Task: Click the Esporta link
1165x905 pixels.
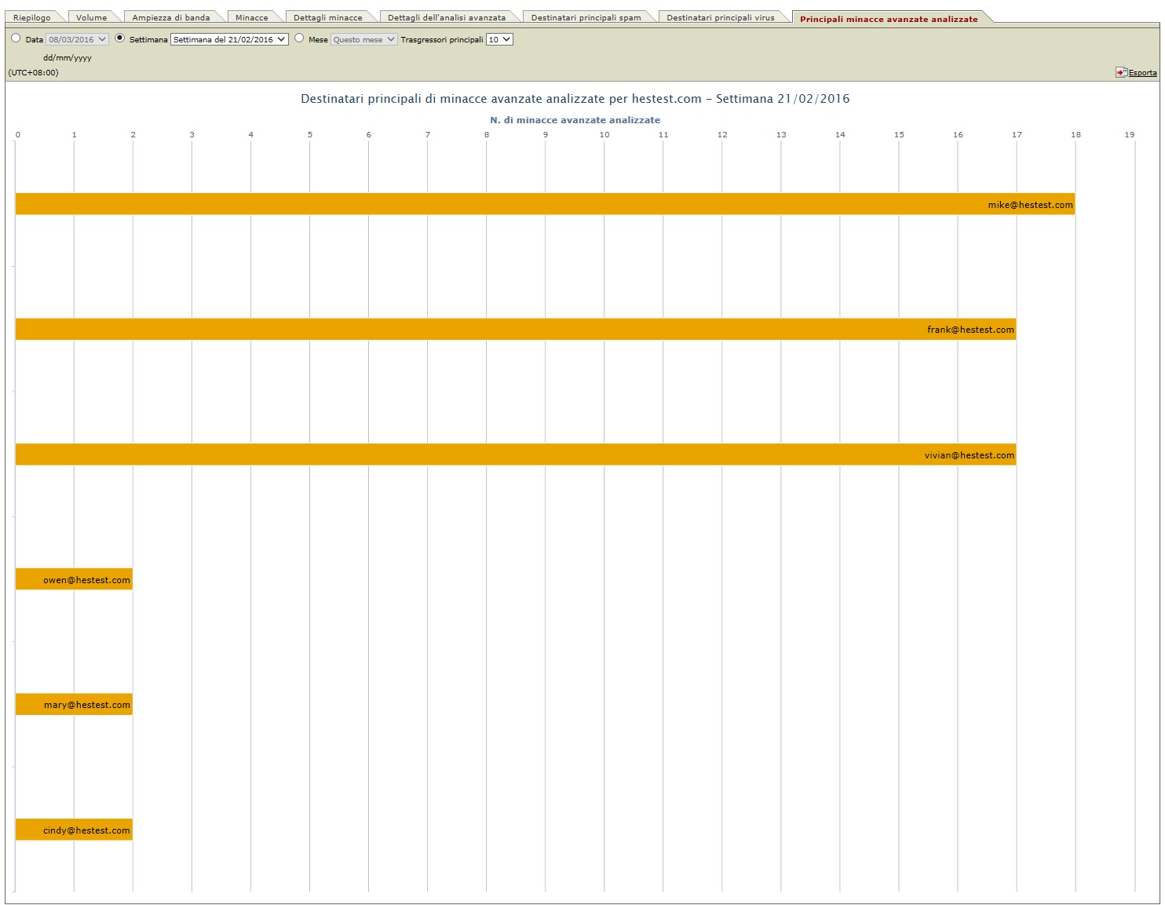Action: (1142, 73)
